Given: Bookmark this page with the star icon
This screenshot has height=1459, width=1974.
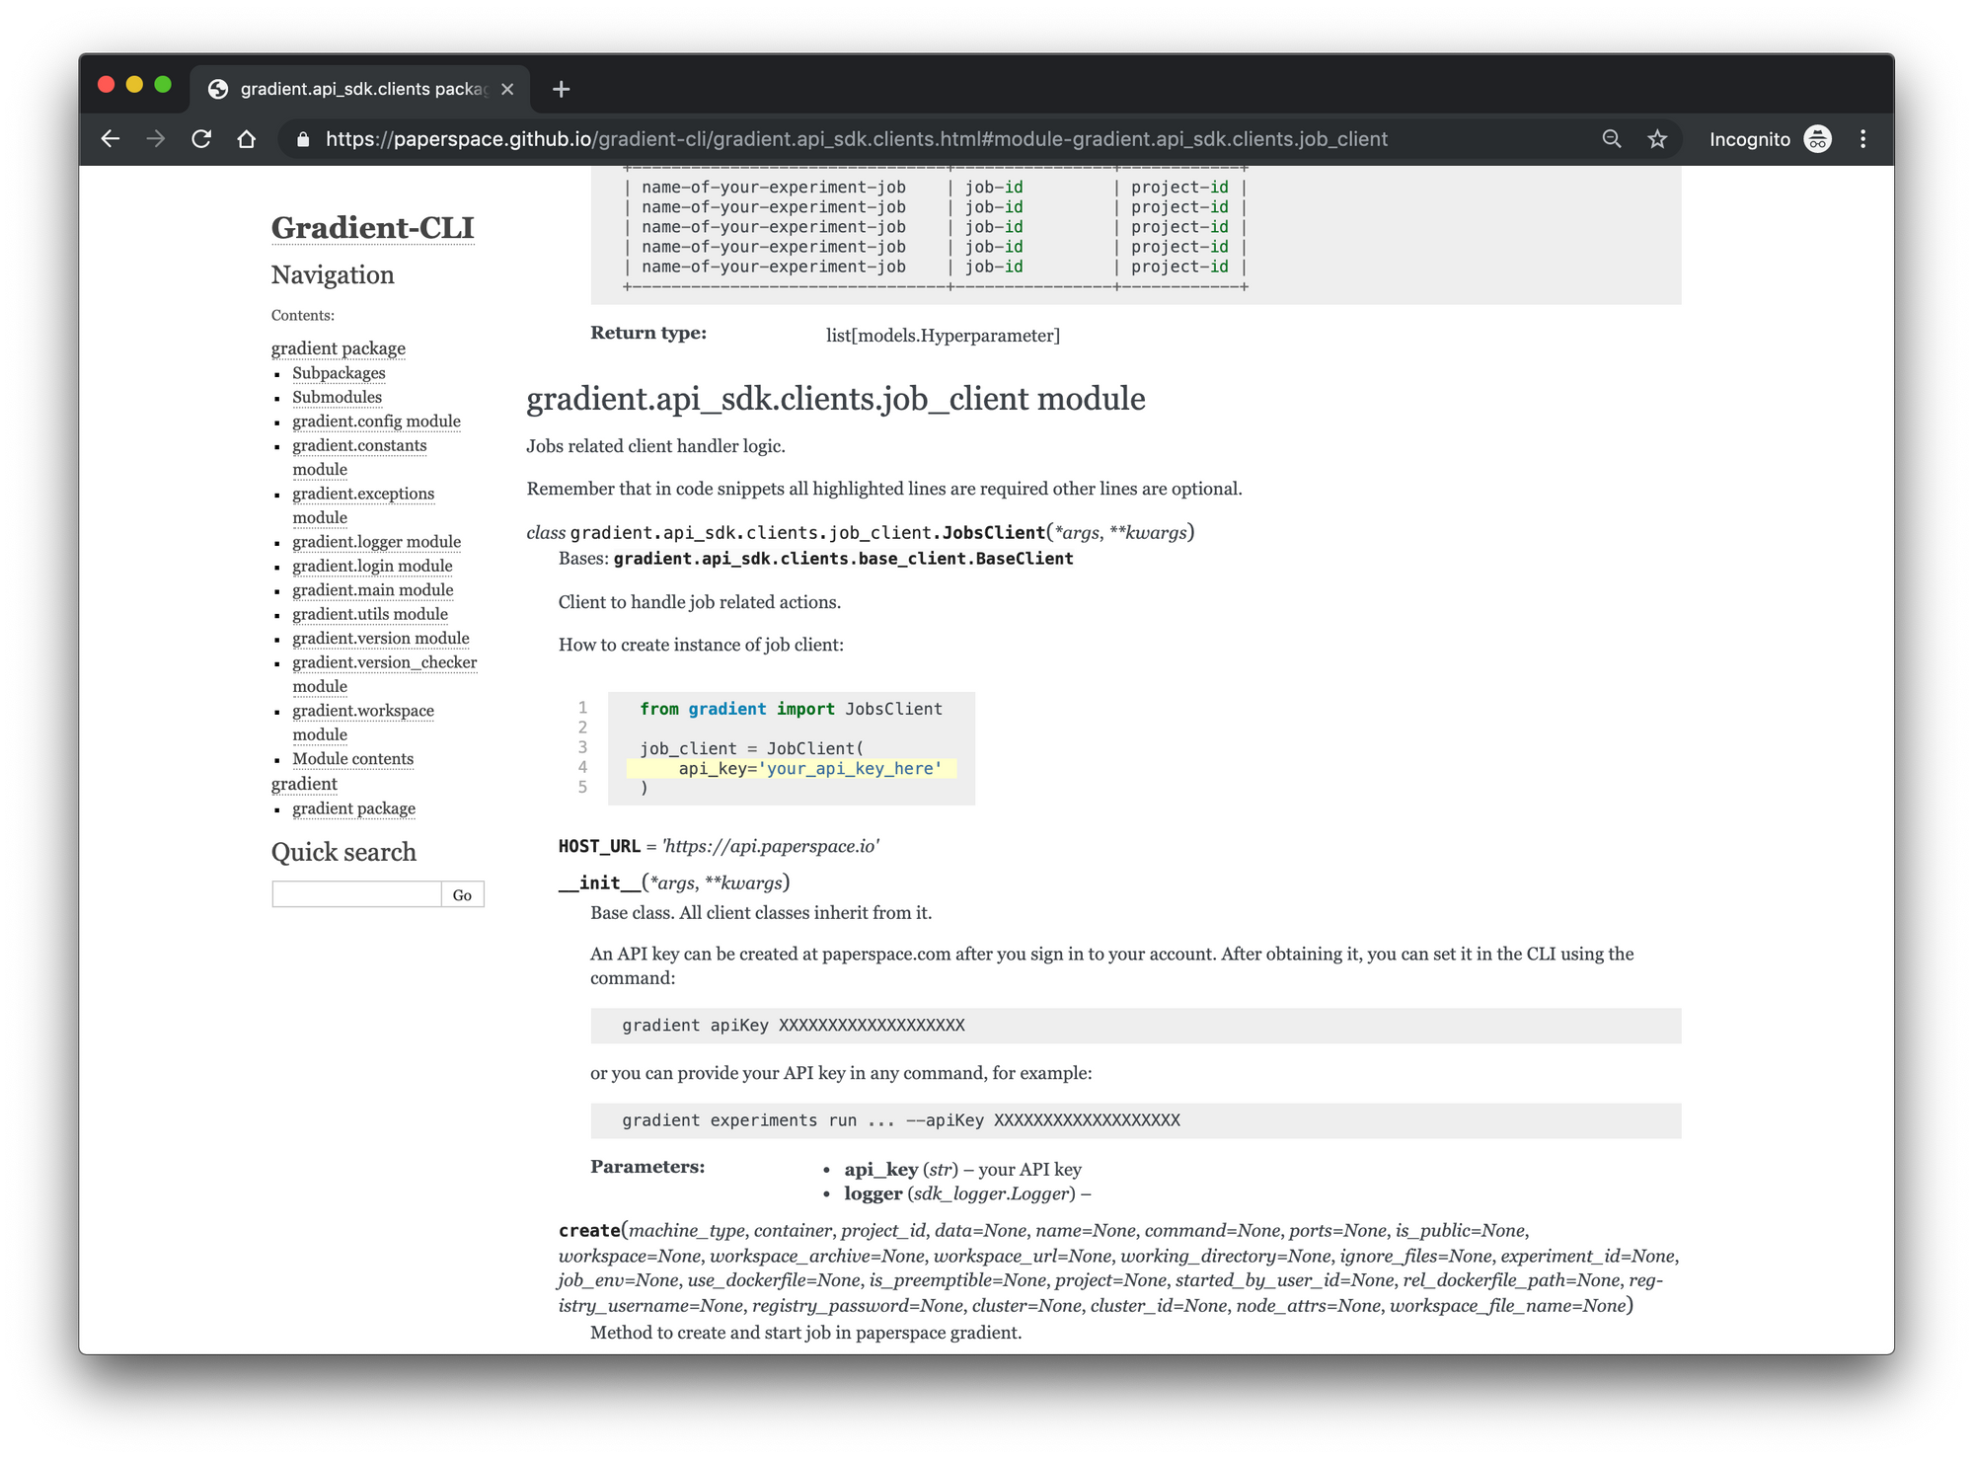Looking at the screenshot, I should point(1657,139).
